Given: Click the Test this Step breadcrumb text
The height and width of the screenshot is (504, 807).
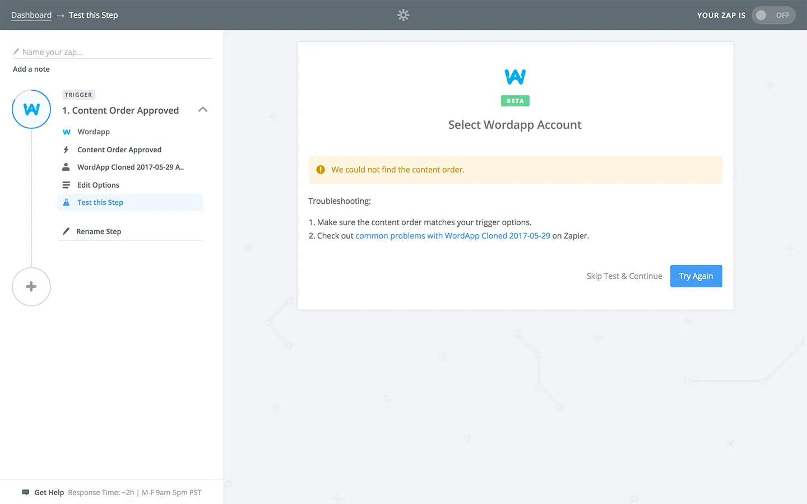Looking at the screenshot, I should coord(93,15).
